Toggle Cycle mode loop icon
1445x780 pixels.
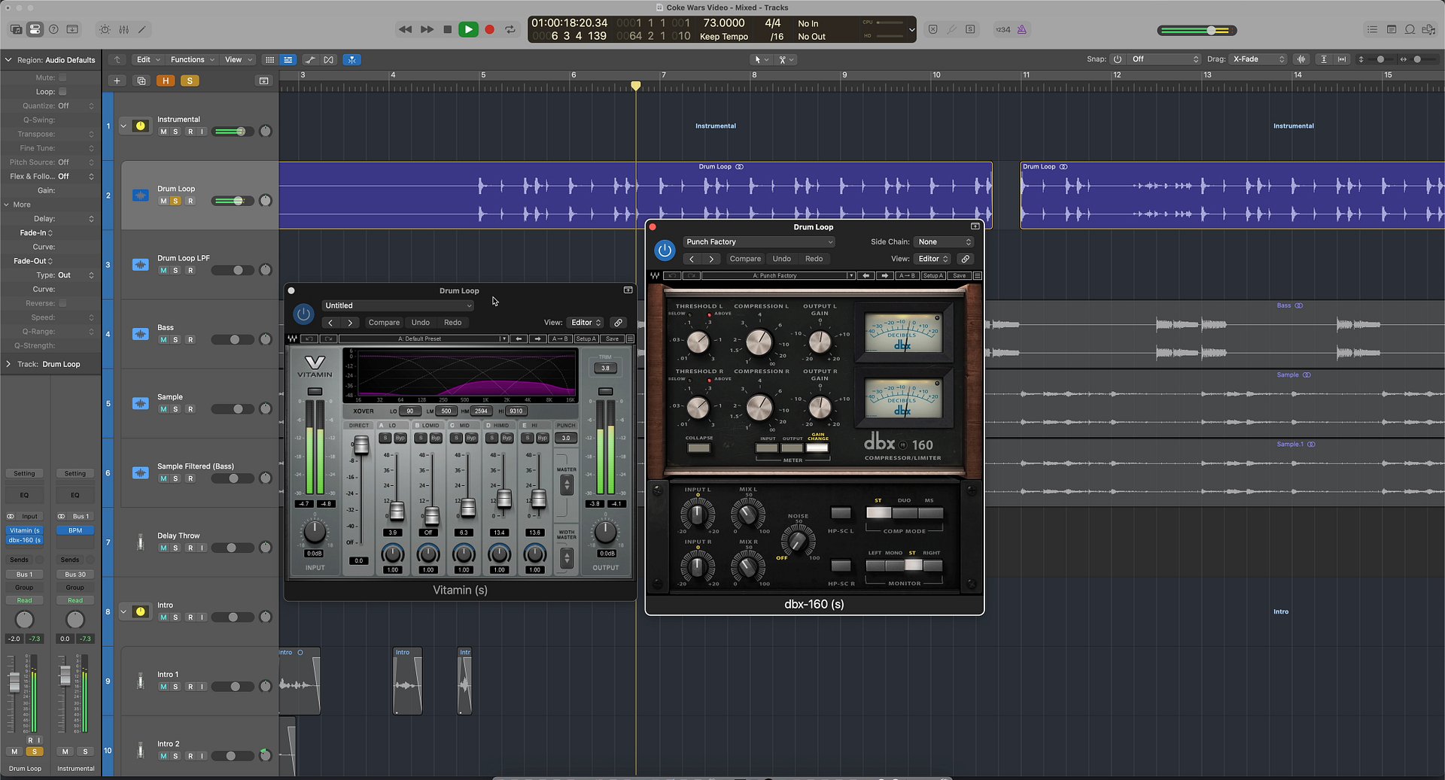pos(510,29)
